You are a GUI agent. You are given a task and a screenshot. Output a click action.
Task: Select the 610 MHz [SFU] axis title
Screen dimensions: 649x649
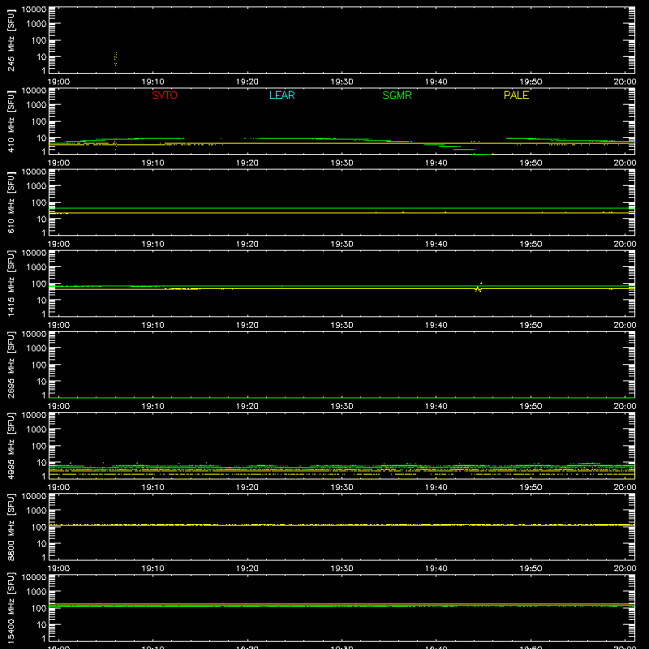point(11,203)
